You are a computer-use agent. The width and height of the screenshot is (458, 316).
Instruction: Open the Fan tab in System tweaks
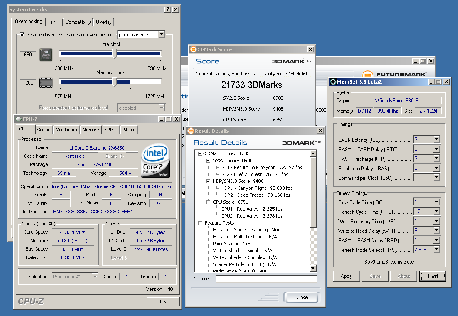click(51, 22)
